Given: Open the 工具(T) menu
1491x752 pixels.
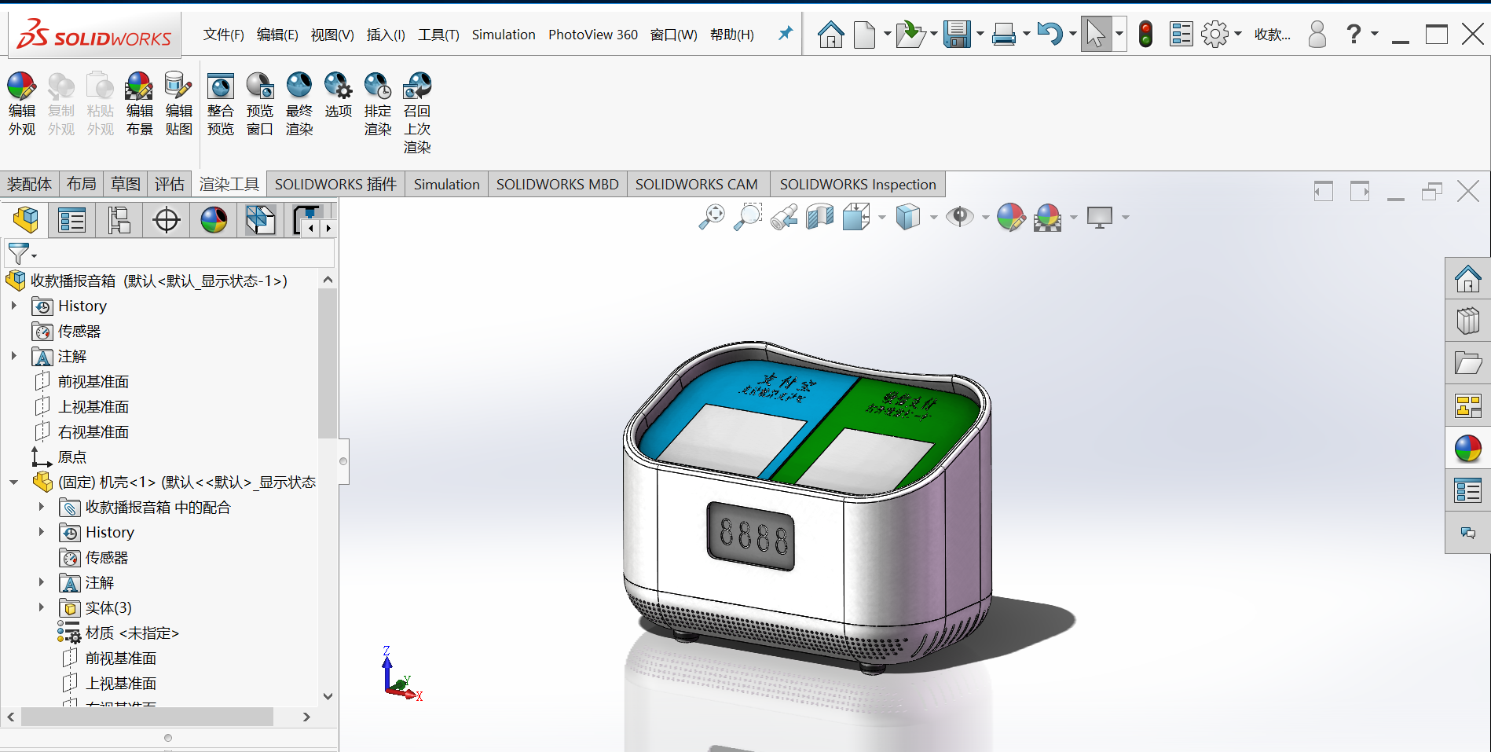Looking at the screenshot, I should tap(438, 35).
